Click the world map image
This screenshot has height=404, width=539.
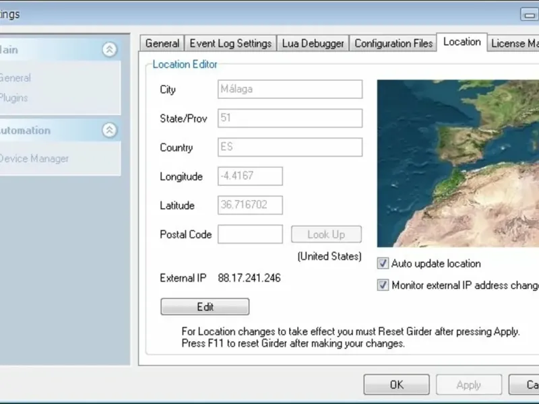coord(458,164)
